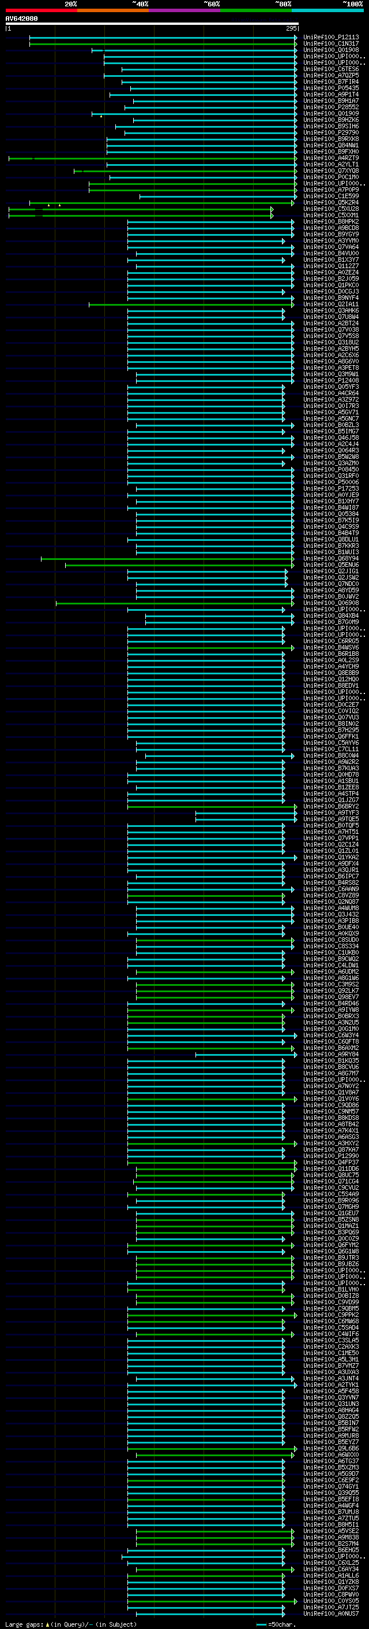Select hit label UniRef100_Q01909
Viewport: 369px width, 1629px height.
click(x=331, y=114)
